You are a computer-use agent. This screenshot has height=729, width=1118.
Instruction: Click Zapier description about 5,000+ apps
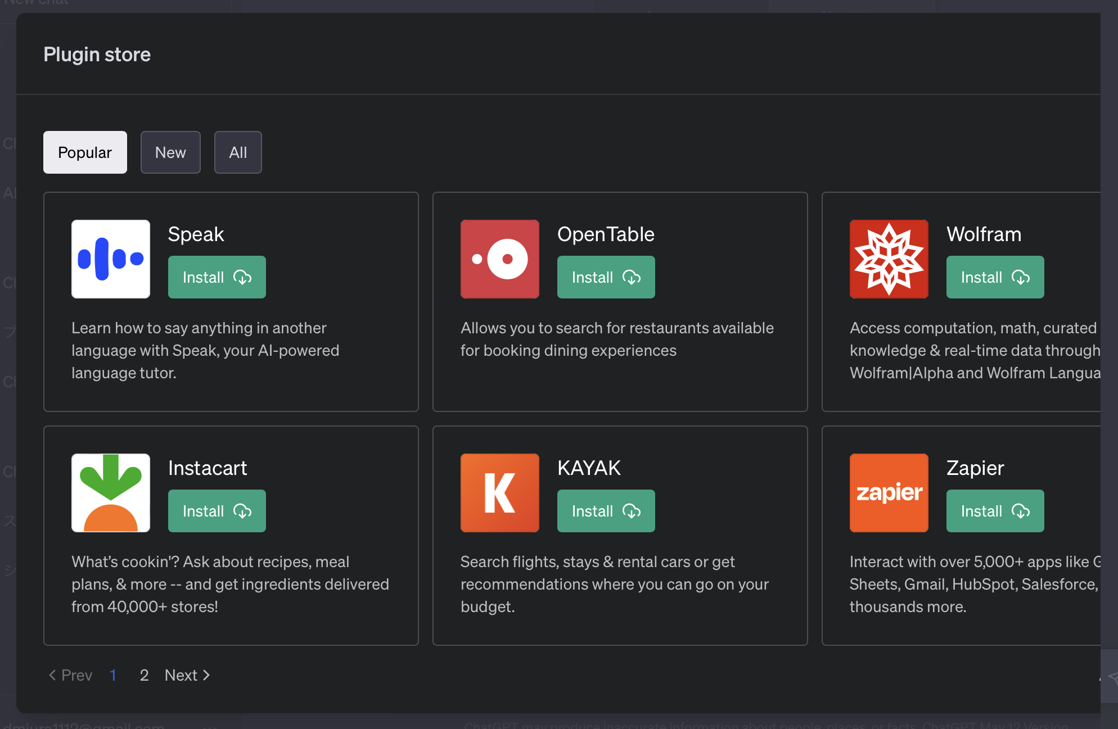point(975,584)
